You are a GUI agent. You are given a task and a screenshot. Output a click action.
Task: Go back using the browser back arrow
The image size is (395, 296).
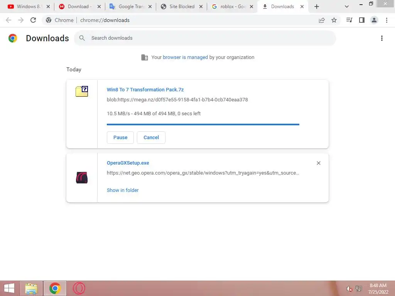(x=8, y=20)
